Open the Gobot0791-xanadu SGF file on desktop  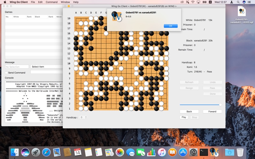242,15
